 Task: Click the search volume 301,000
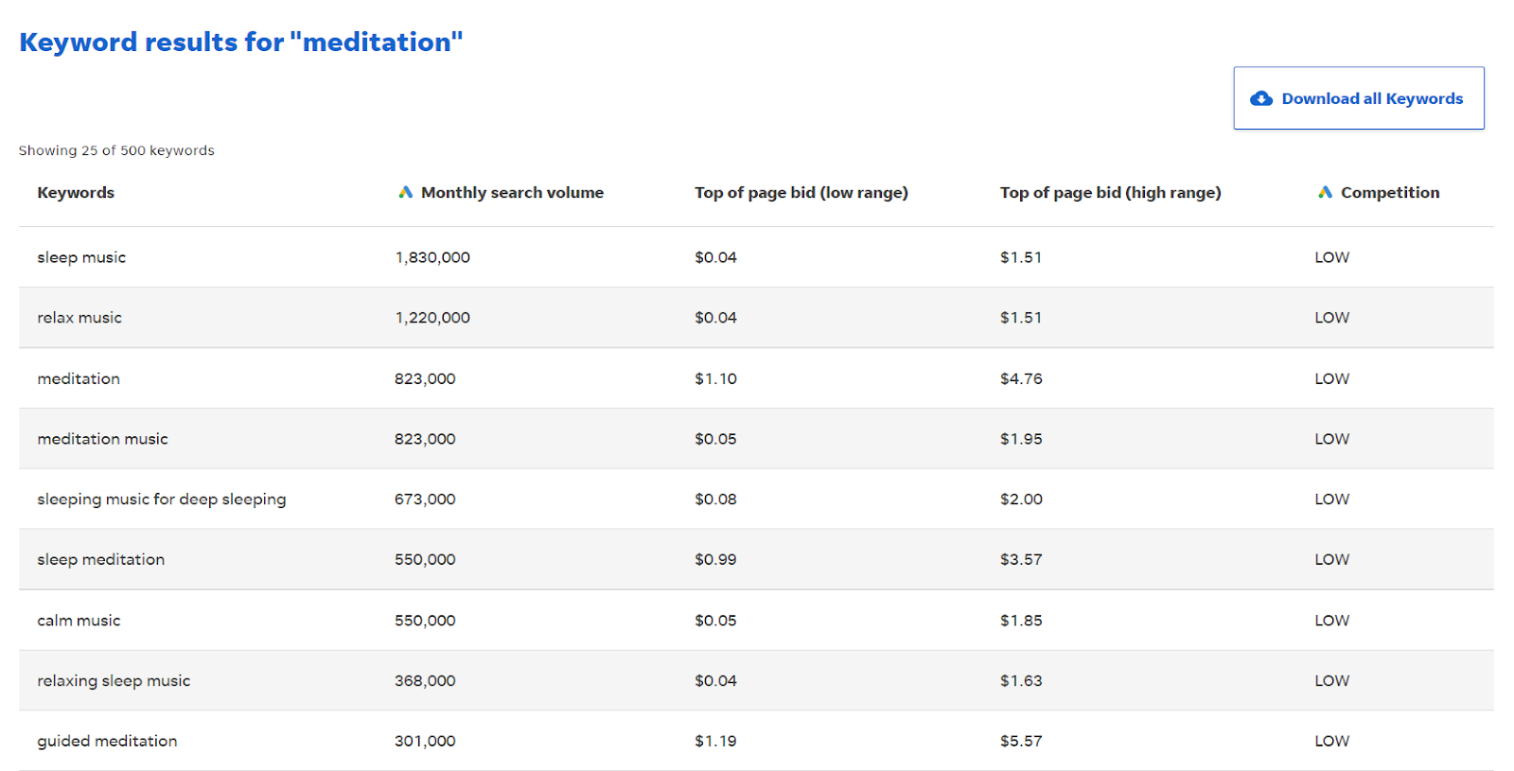[425, 742]
